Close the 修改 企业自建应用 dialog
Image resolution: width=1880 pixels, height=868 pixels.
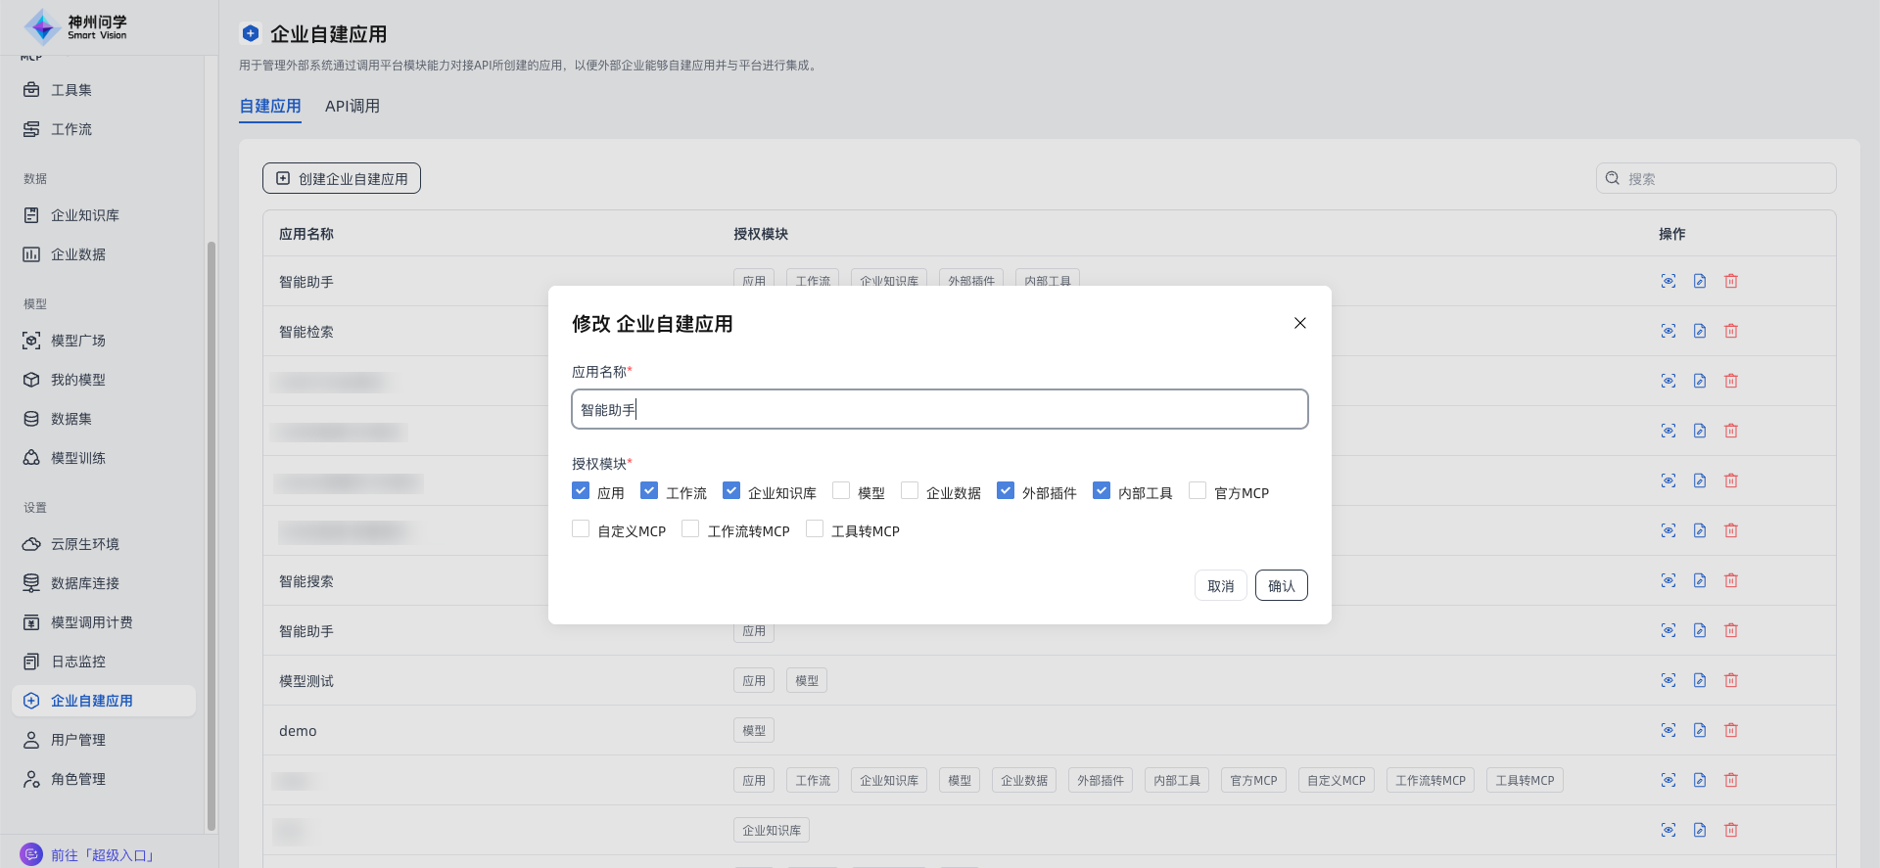1299,323
